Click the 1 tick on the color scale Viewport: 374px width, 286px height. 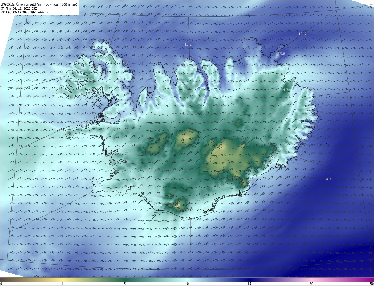63,284
